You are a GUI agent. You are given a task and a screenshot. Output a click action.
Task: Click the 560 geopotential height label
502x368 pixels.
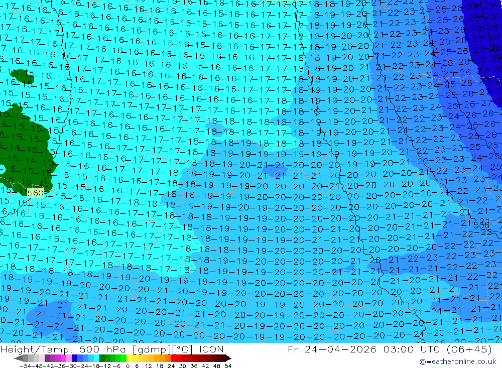[x=36, y=193]
